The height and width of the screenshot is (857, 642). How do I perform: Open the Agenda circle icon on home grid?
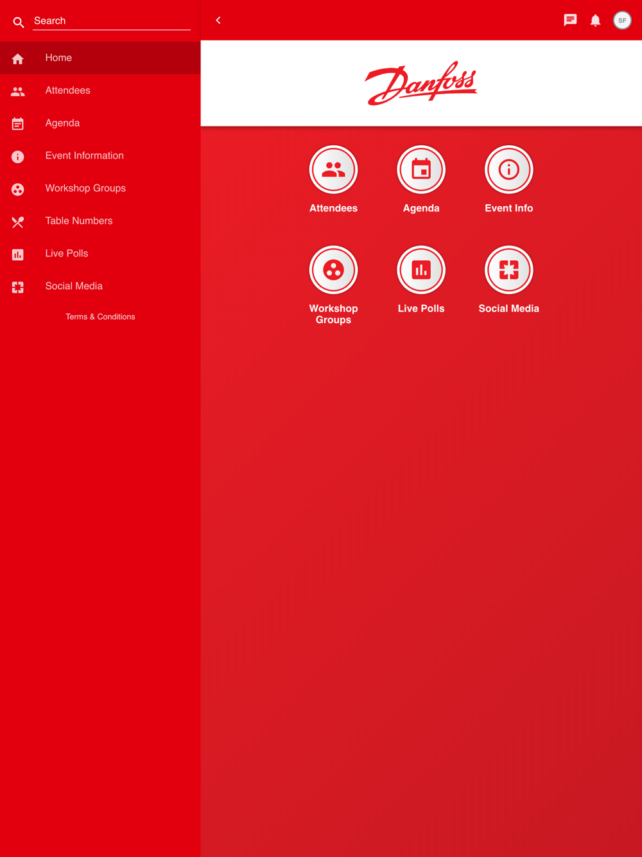(x=421, y=170)
